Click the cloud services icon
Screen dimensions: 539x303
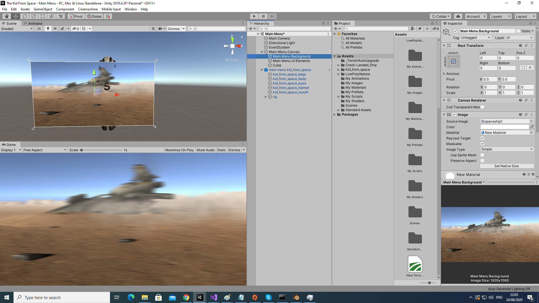(458, 16)
